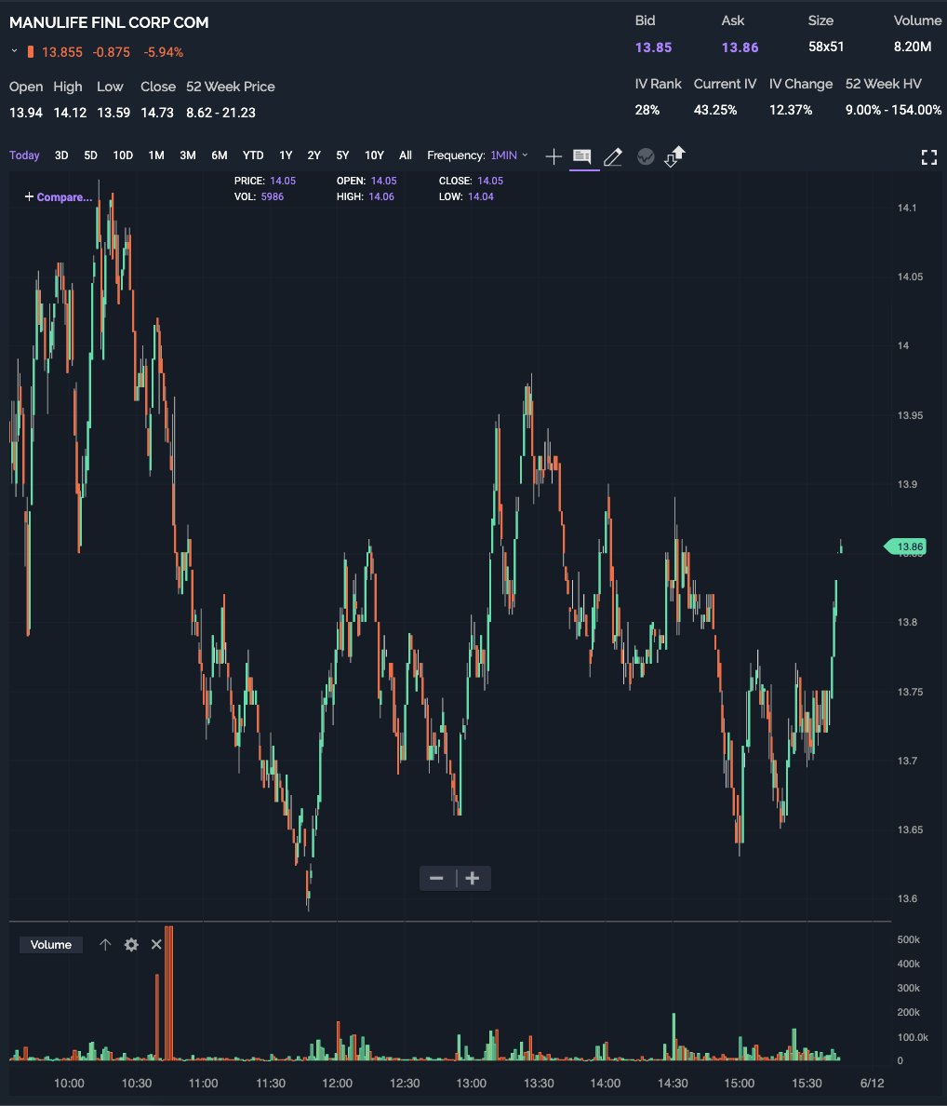Switch to the 3D time range

pos(61,155)
